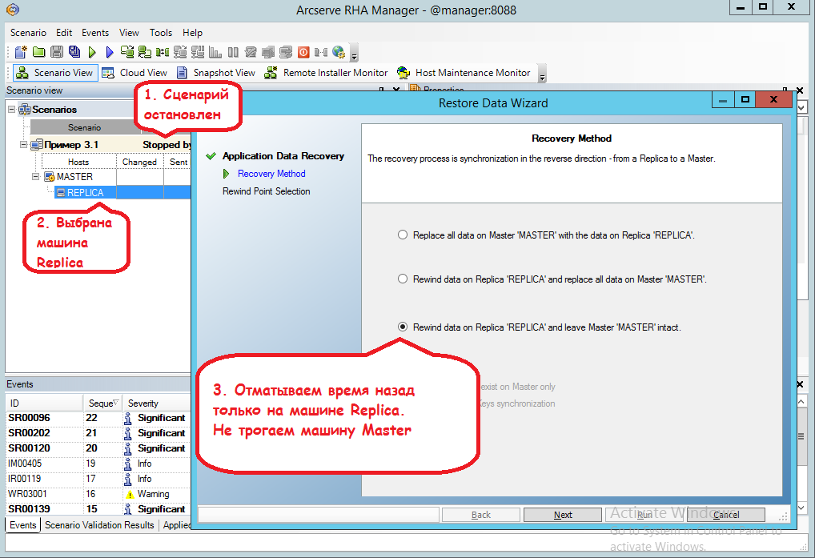This screenshot has width=815, height=558.
Task: Switch to Scenario Validation Results tab
Action: point(99,525)
